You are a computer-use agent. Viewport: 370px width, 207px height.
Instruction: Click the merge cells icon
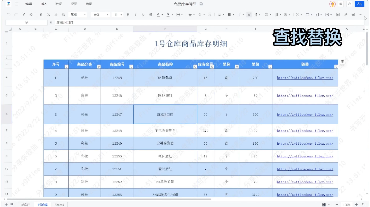(239, 14)
